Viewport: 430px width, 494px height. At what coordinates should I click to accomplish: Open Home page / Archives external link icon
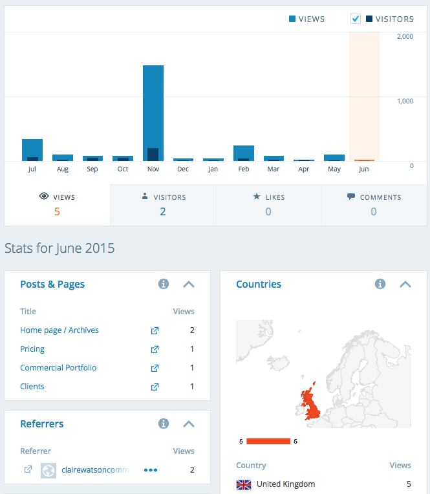(155, 330)
